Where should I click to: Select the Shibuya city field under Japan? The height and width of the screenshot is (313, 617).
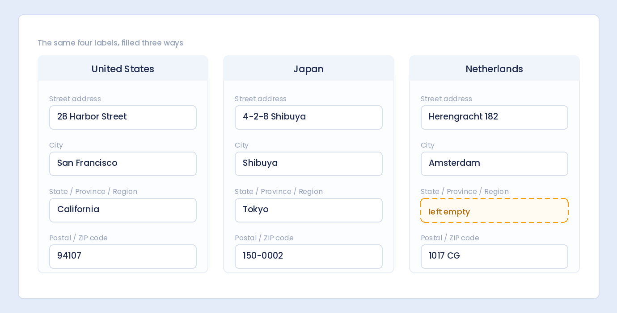pos(308,164)
